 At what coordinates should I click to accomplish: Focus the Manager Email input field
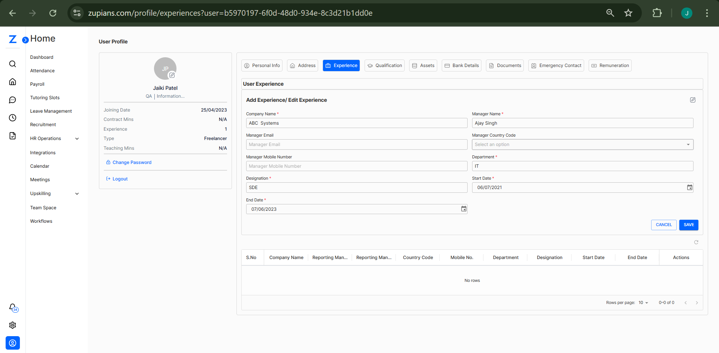pyautogui.click(x=356, y=144)
